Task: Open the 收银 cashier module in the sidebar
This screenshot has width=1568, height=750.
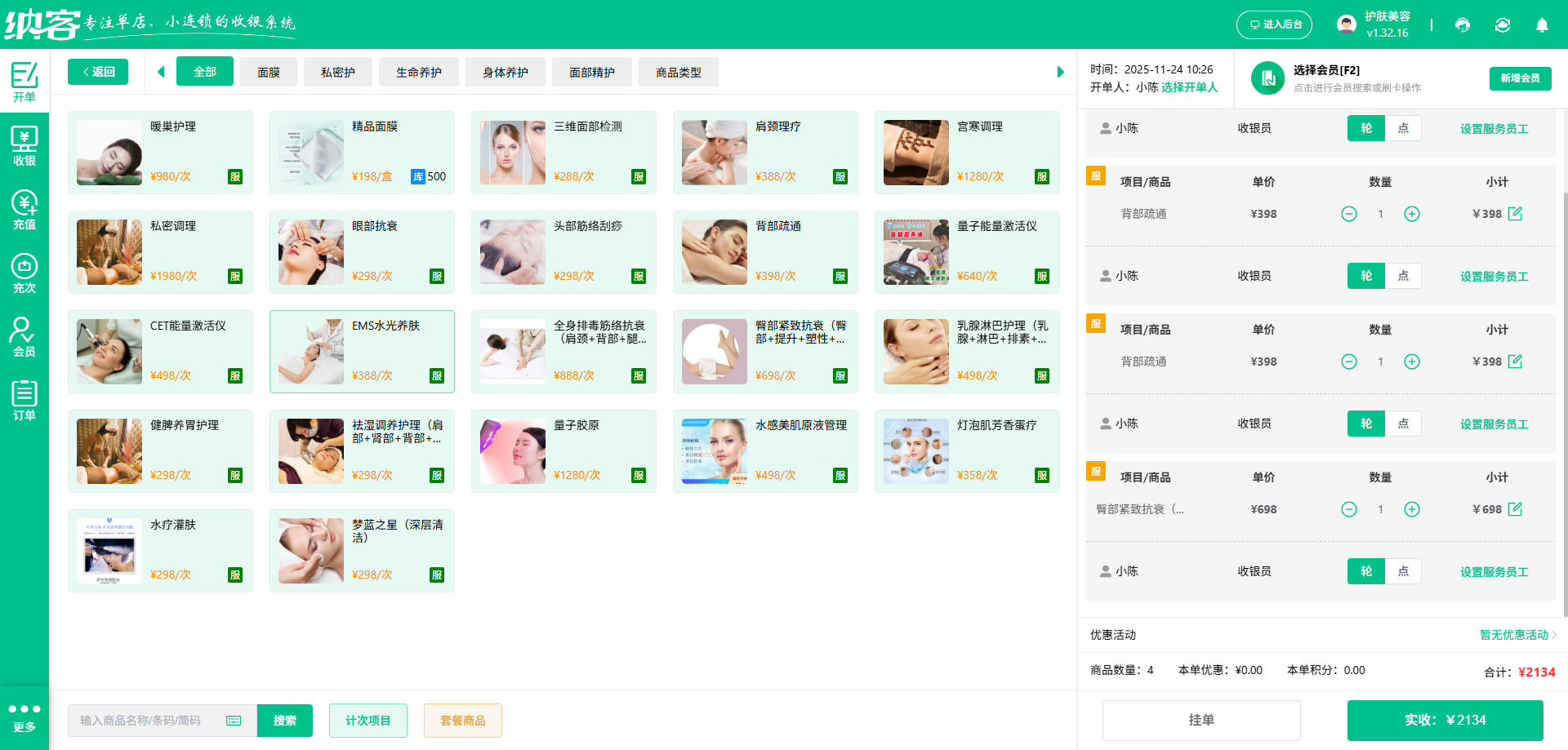Action: [24, 145]
